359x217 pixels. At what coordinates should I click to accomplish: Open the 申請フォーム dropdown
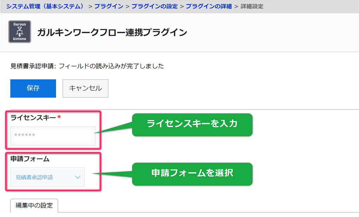47,177
